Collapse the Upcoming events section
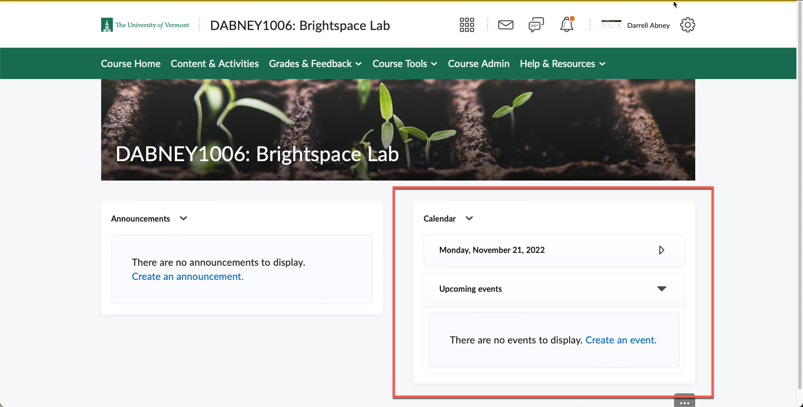This screenshot has height=407, width=803. click(662, 289)
